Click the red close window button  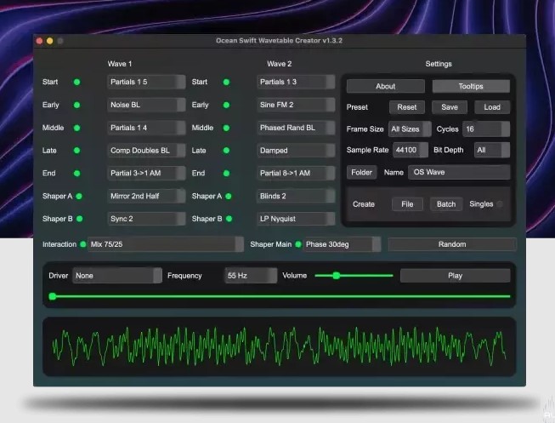[39, 41]
